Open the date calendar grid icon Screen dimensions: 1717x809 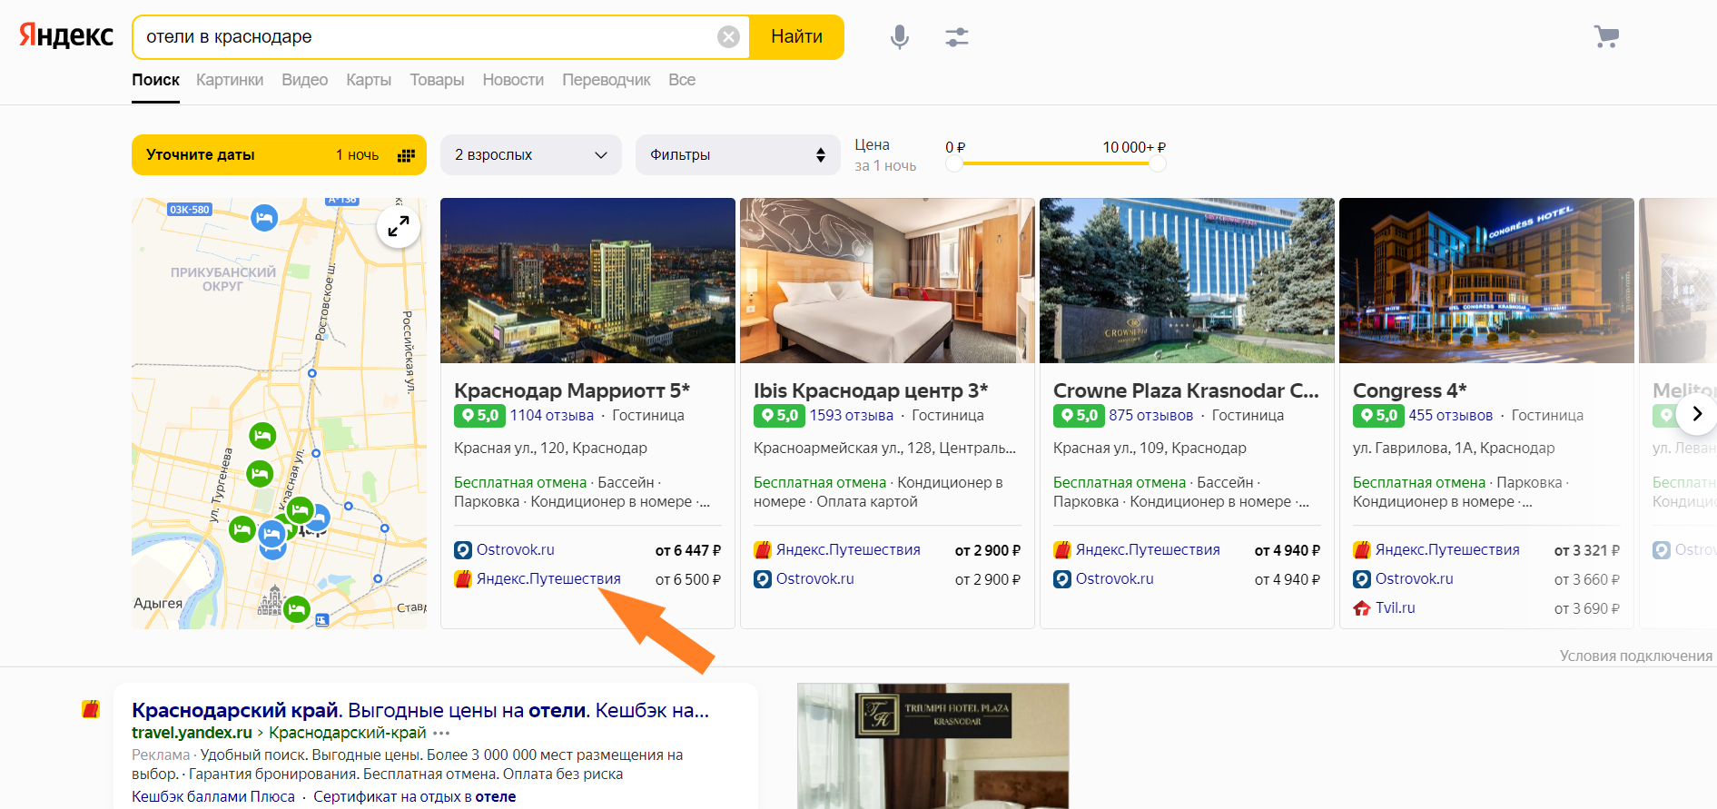[406, 155]
